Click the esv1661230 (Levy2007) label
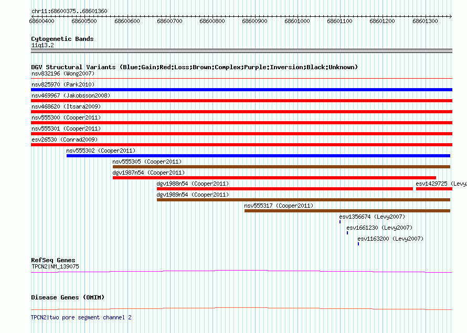Screen dimensions: 467x333 379,228
